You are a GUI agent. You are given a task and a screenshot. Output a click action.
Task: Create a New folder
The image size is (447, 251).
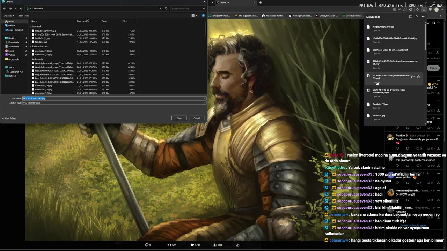[24, 16]
